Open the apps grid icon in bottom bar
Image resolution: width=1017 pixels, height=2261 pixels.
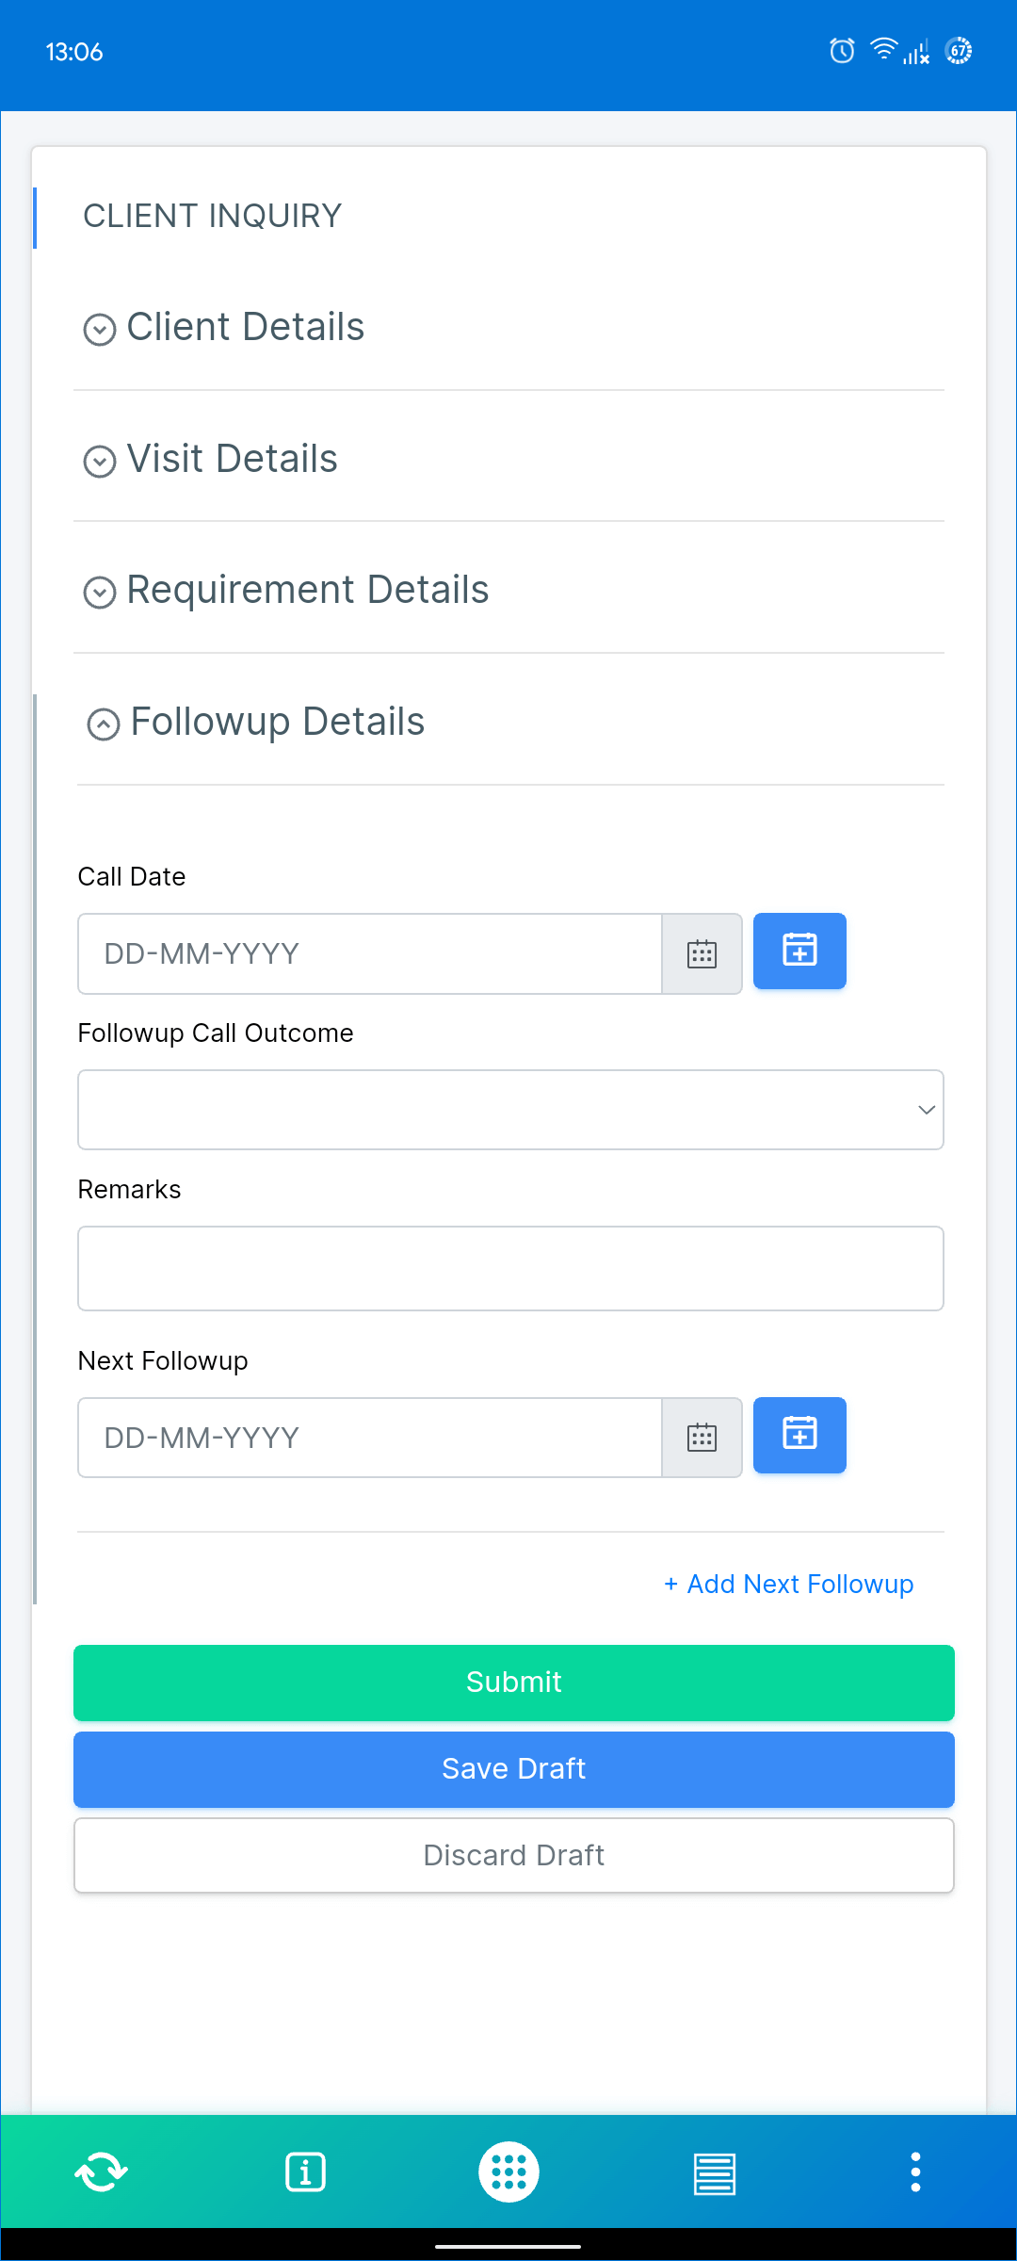(x=508, y=2172)
